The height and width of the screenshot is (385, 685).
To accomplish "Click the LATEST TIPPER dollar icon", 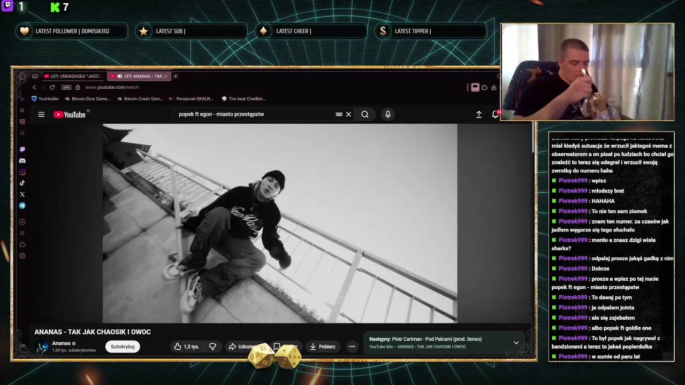I will click(x=383, y=31).
